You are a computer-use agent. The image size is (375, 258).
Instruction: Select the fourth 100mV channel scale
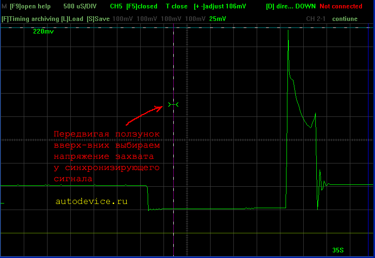pyautogui.click(x=195, y=19)
